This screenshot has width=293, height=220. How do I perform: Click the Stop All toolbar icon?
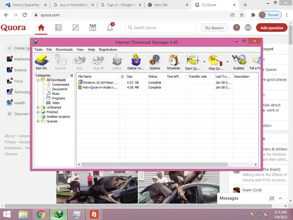click(x=98, y=62)
